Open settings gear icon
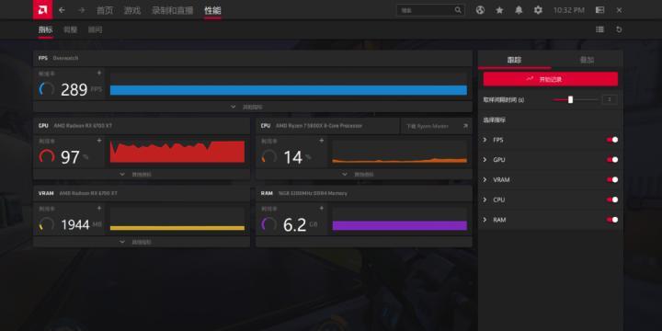The image size is (662, 331). pyautogui.click(x=538, y=10)
